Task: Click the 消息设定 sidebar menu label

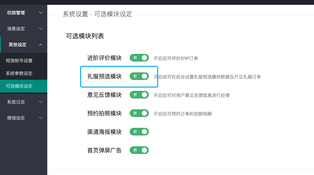Action: (x=16, y=29)
